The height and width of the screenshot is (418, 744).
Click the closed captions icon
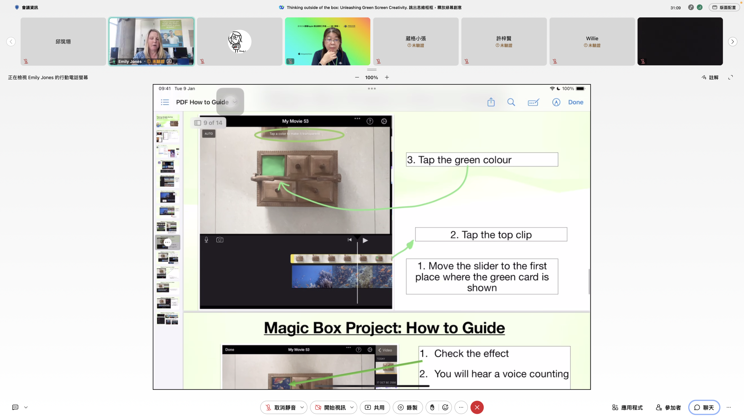pyautogui.click(x=15, y=407)
